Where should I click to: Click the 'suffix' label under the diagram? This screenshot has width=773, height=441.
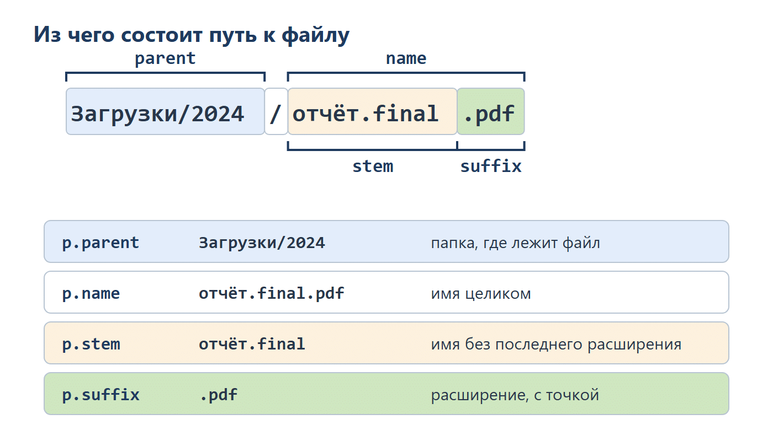[x=491, y=166]
